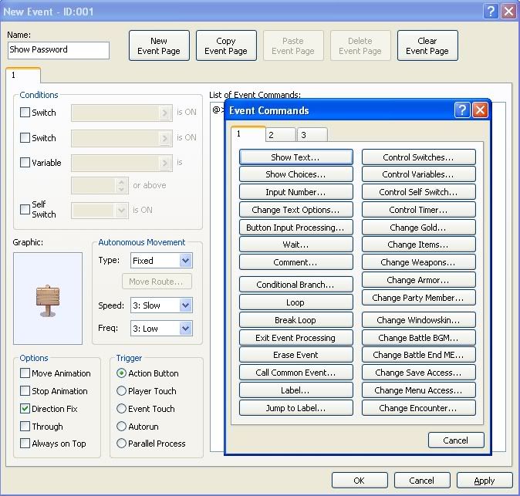Click the Change Gold... button

(418, 228)
